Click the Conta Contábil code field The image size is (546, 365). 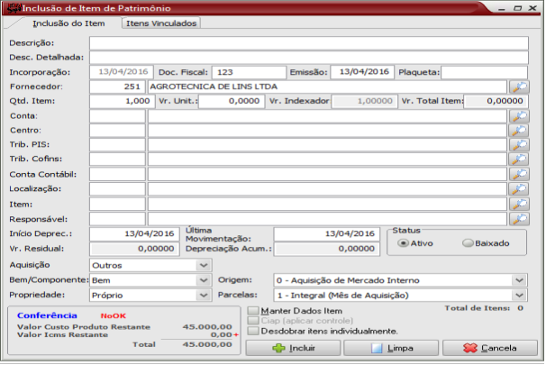pyautogui.click(x=118, y=174)
